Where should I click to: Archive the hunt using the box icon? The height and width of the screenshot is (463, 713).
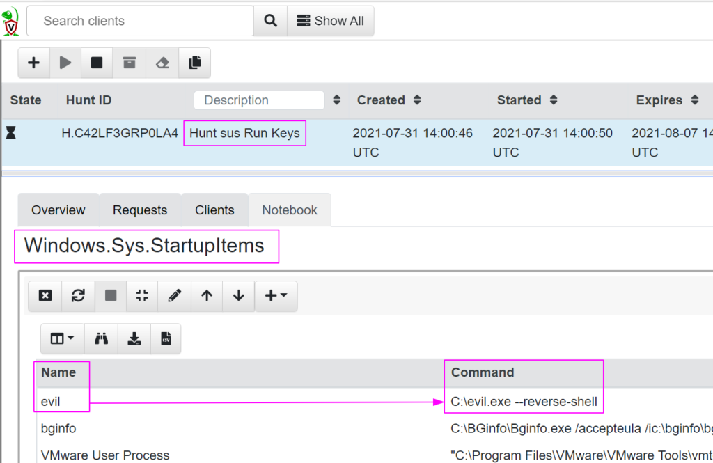click(130, 63)
